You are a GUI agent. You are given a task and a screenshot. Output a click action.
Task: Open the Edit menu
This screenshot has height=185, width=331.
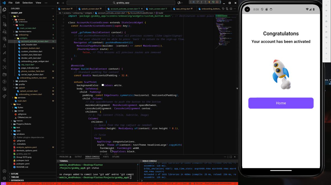point(17,3)
